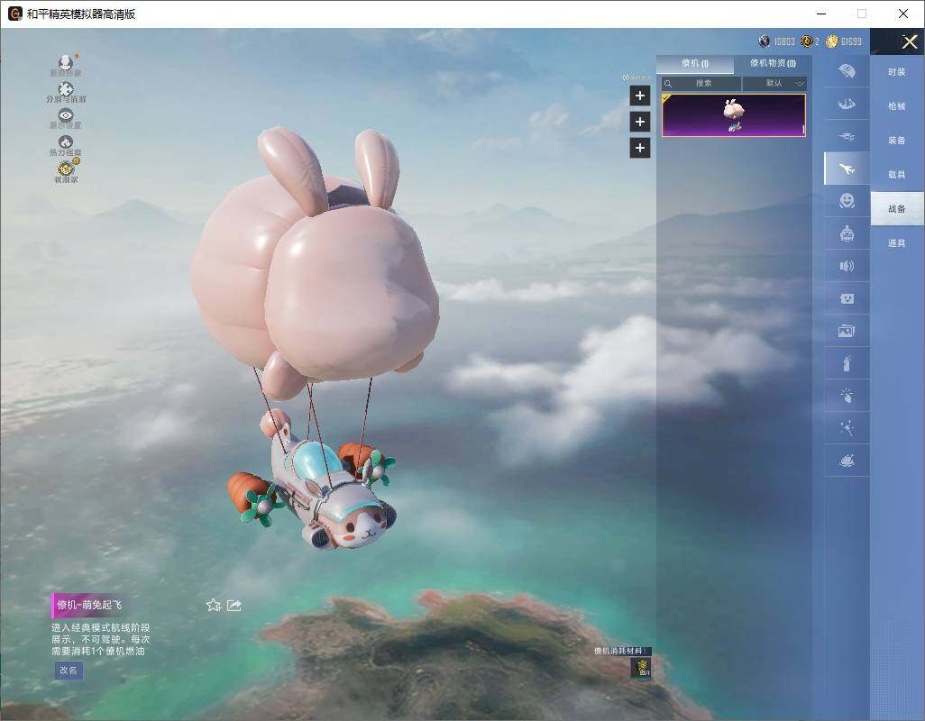Go to the 枪械 firearms tab
This screenshot has height=721, width=925.
897,106
